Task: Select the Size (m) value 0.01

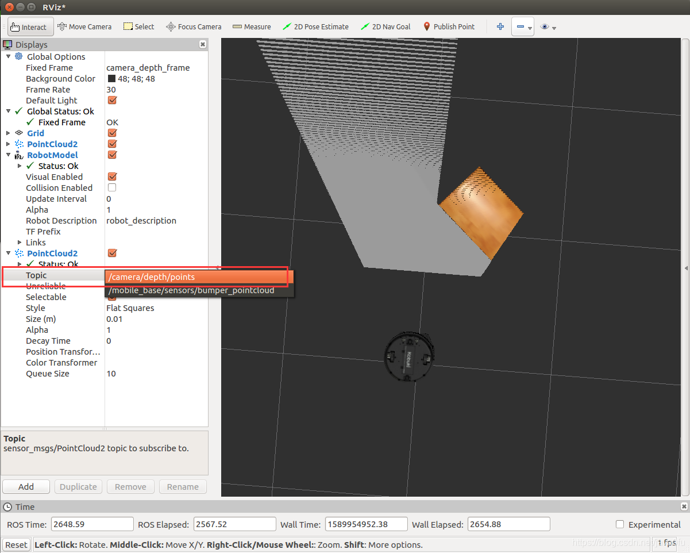Action: tap(114, 318)
